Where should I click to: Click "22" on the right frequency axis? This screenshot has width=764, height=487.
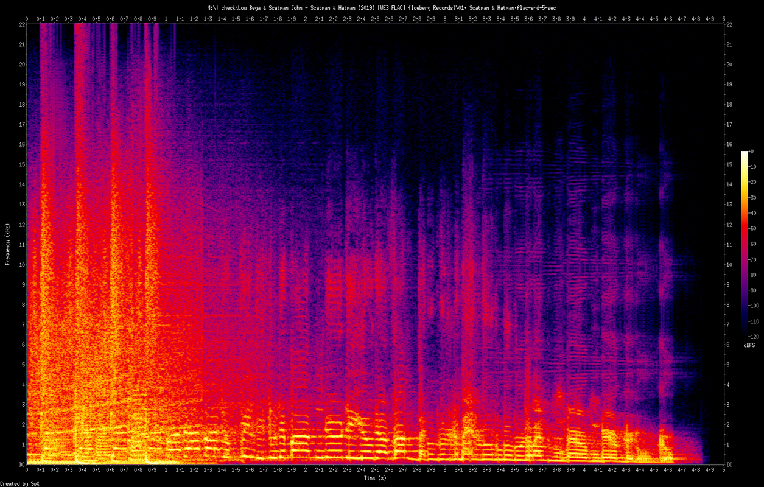(x=730, y=24)
